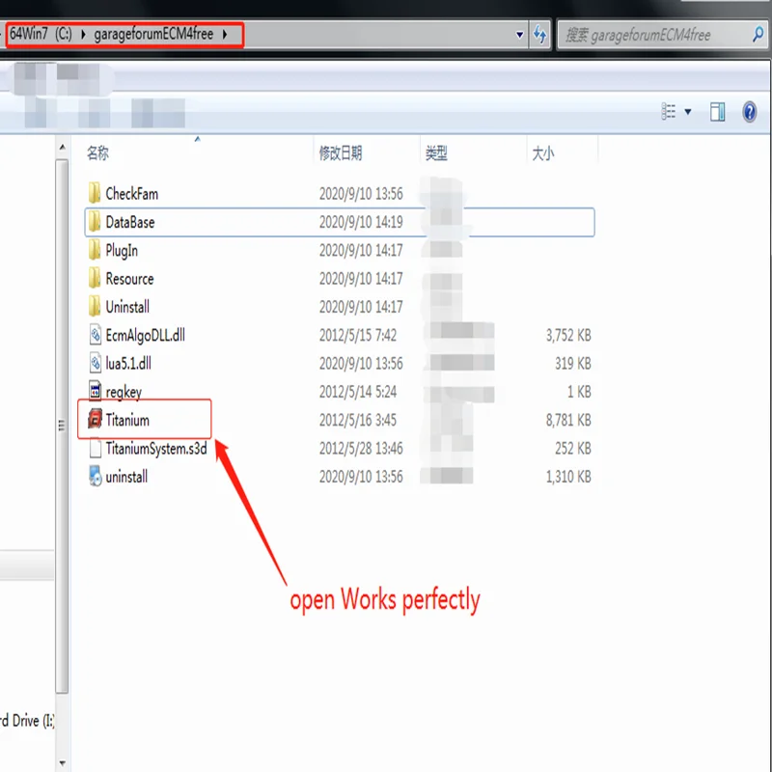Viewport: 772px width, 772px height.
Task: Expand the arrow after 64Win7 (C:) in path
Action: pos(83,34)
